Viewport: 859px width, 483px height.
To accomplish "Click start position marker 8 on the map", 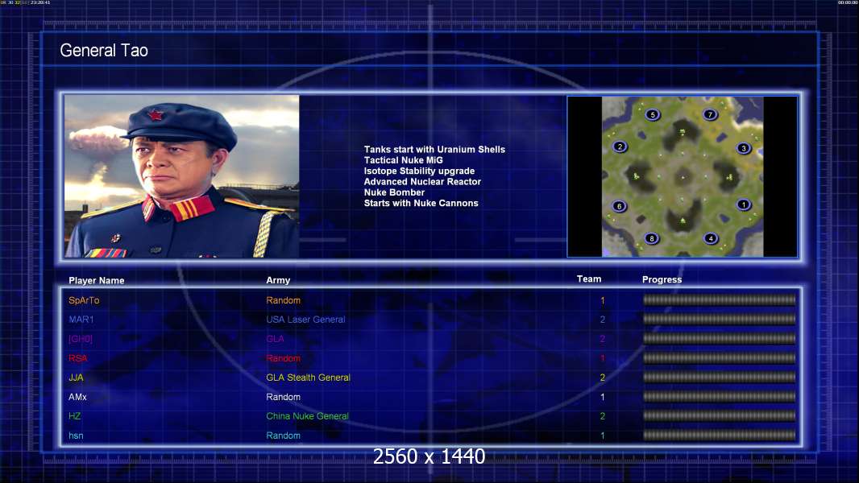I will pyautogui.click(x=651, y=238).
